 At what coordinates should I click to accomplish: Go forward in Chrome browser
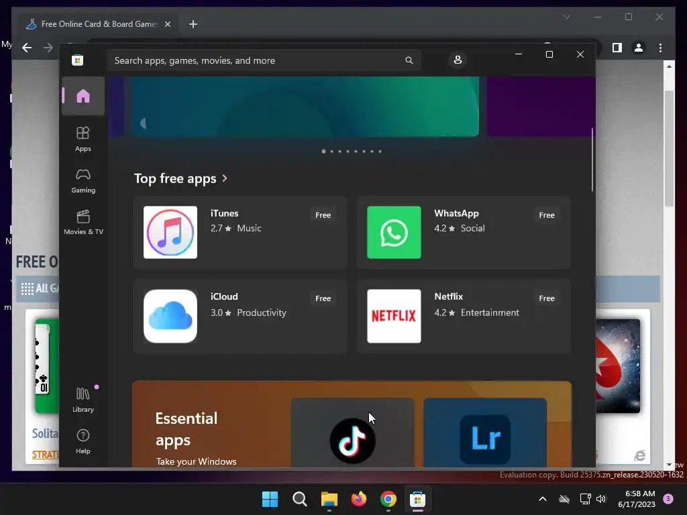click(x=48, y=48)
